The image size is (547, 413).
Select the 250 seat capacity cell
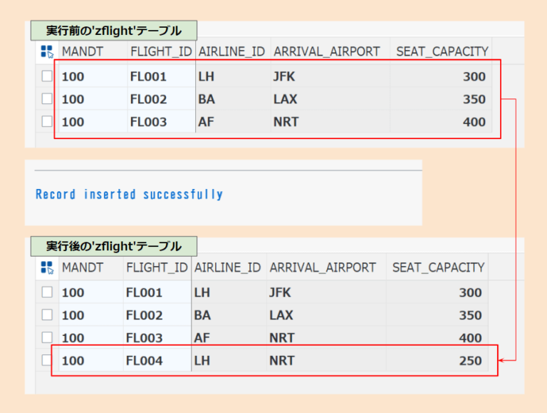pos(470,361)
